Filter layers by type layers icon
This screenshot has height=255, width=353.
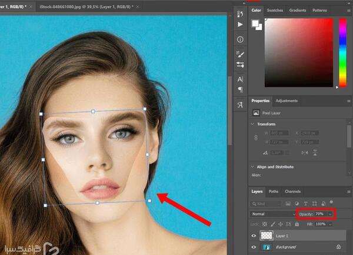point(305,204)
